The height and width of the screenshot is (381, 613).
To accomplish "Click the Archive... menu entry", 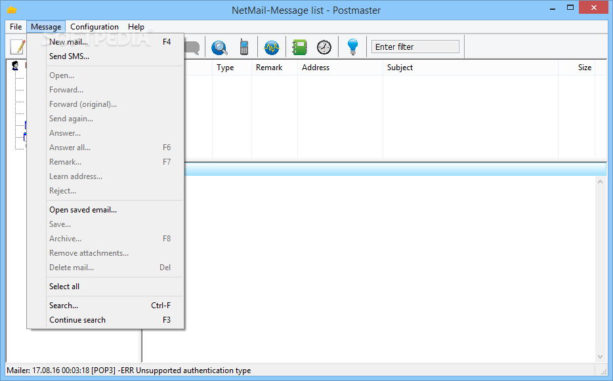I will pyautogui.click(x=106, y=239).
